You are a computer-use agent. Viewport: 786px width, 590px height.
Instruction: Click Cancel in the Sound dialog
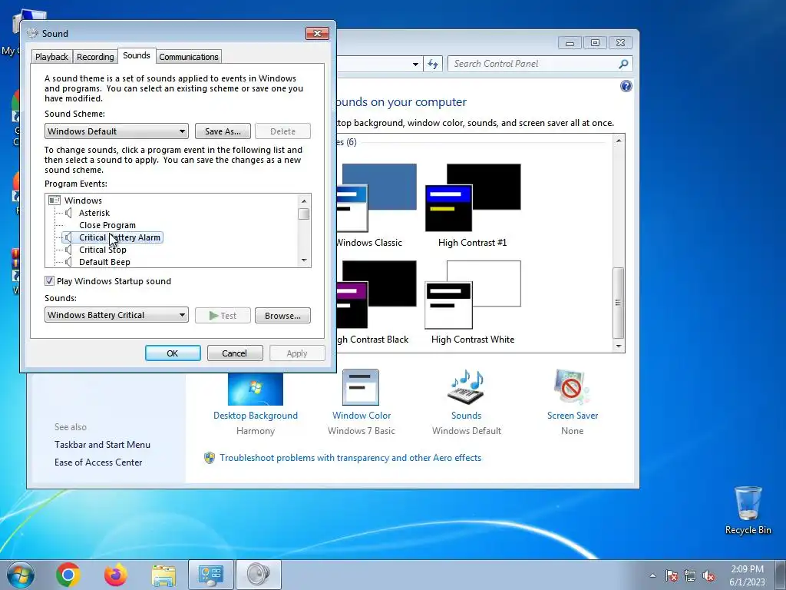(x=235, y=353)
